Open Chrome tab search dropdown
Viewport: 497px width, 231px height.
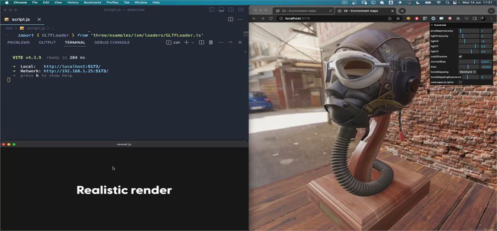(491, 11)
